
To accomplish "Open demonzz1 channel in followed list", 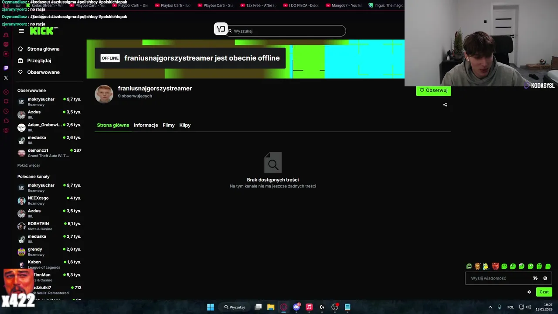I will [49, 153].
